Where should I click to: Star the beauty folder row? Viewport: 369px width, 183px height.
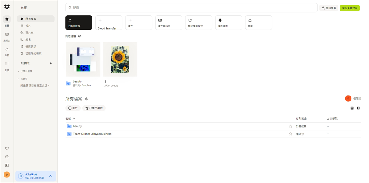click(x=291, y=126)
